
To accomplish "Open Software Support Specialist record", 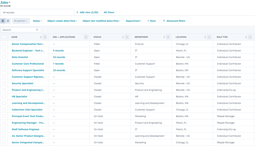I will [28, 70].
